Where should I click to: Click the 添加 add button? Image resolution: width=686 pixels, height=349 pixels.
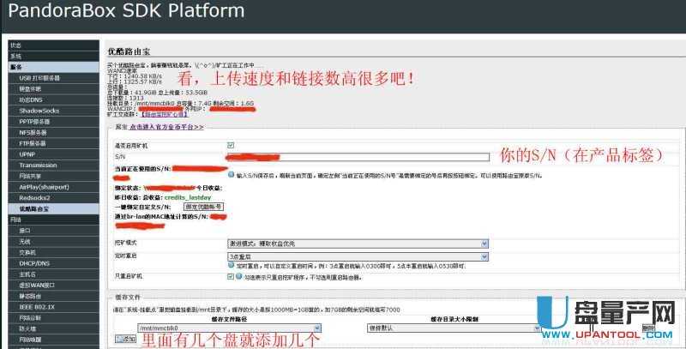point(125,339)
